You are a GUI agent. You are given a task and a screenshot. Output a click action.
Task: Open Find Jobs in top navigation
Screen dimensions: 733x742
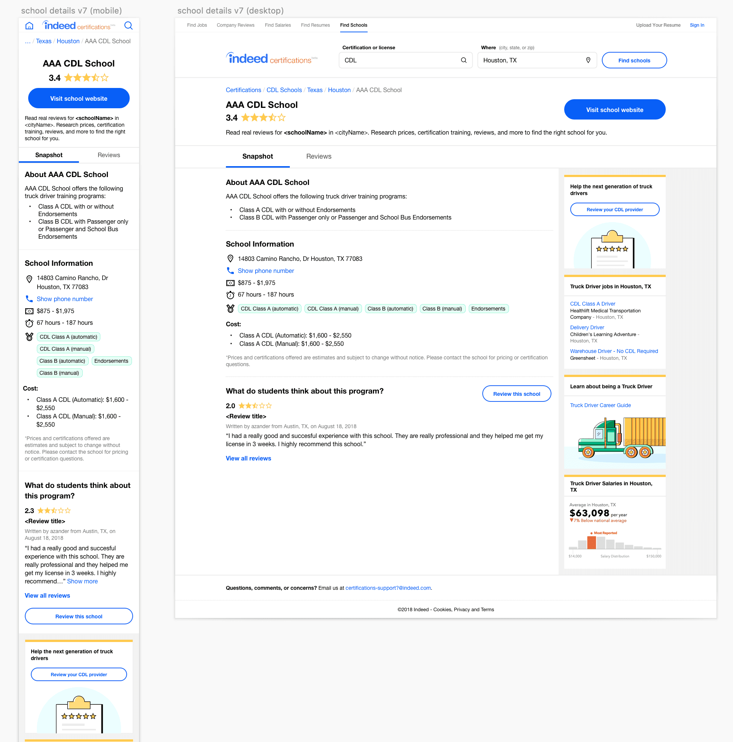197,25
